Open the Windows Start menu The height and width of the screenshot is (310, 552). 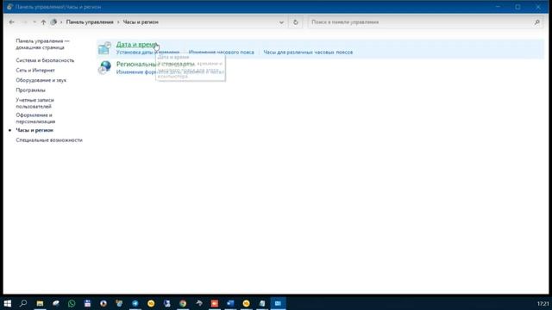click(8, 303)
